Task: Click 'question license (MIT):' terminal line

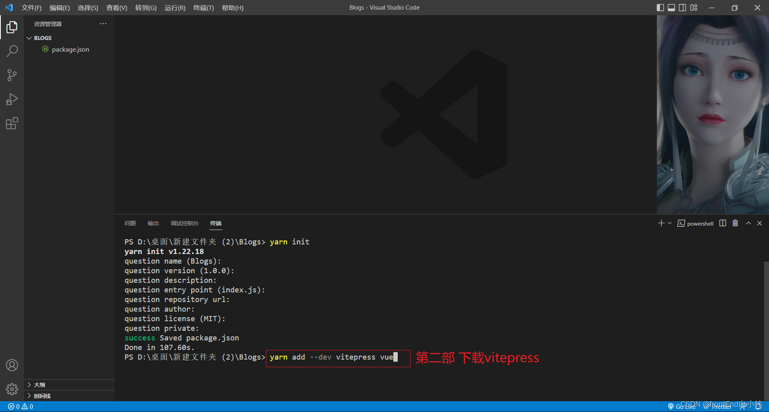Action: (175, 319)
